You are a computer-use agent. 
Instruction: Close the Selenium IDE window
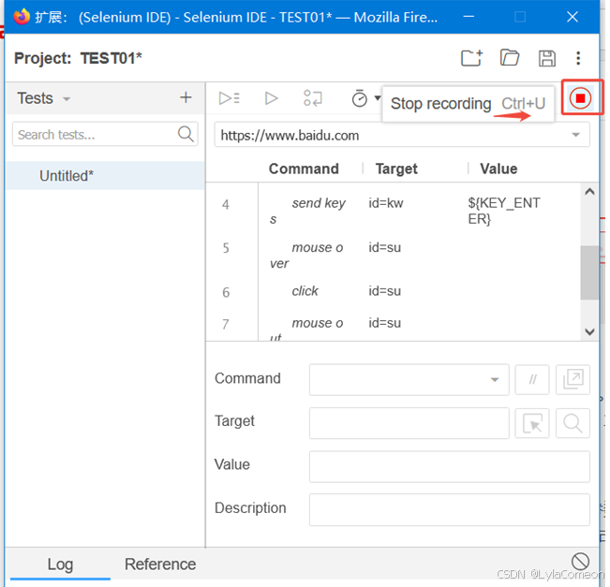coord(573,17)
